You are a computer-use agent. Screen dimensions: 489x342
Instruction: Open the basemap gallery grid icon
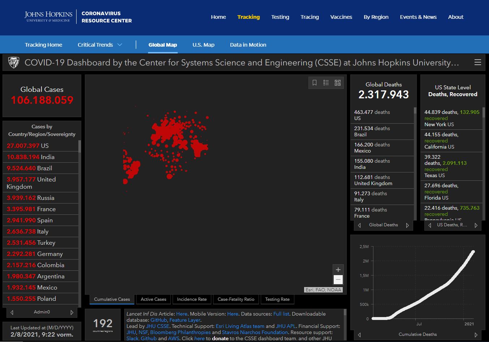click(338, 83)
